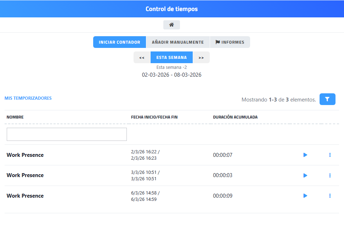Open the filter funnel button
Image resolution: width=344 pixels, height=231 pixels.
[327, 99]
